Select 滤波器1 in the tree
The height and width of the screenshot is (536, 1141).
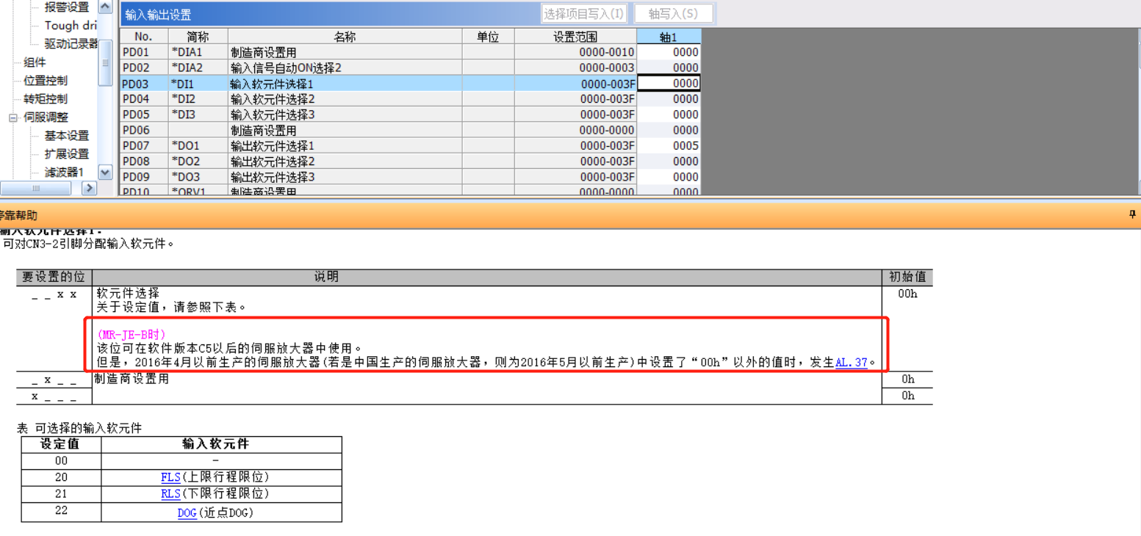pyautogui.click(x=64, y=173)
